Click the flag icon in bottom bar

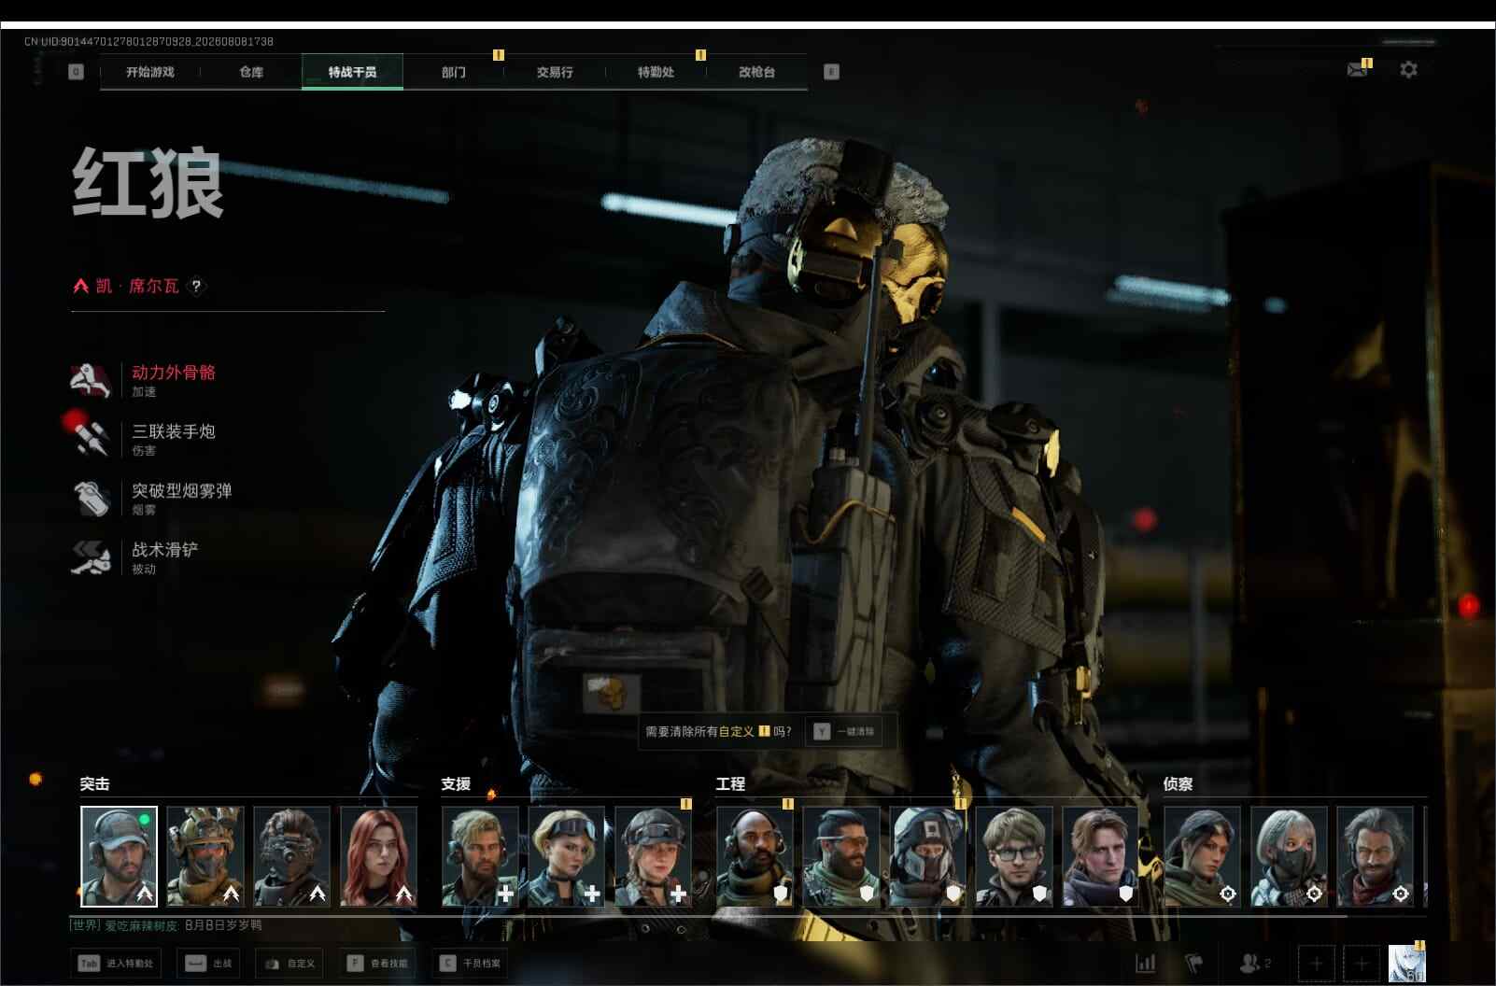click(x=1194, y=963)
